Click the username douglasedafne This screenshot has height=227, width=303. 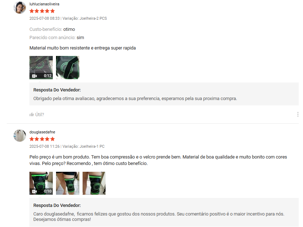click(42, 132)
